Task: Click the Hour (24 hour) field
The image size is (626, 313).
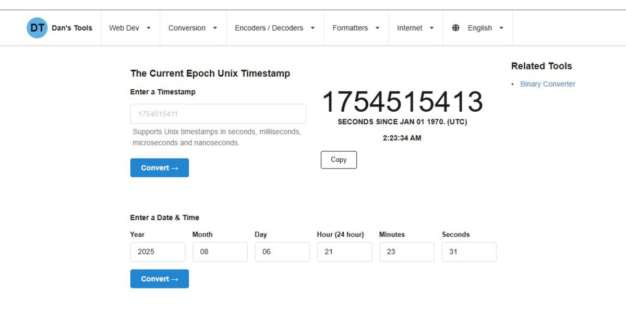Action: pos(344,252)
